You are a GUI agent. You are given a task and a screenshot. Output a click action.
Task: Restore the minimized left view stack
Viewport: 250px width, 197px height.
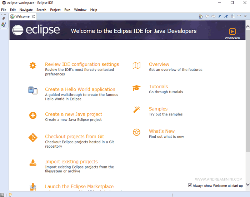tap(4, 18)
